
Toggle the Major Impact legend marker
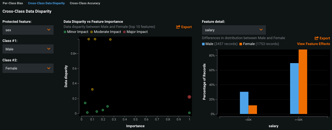point(125,32)
